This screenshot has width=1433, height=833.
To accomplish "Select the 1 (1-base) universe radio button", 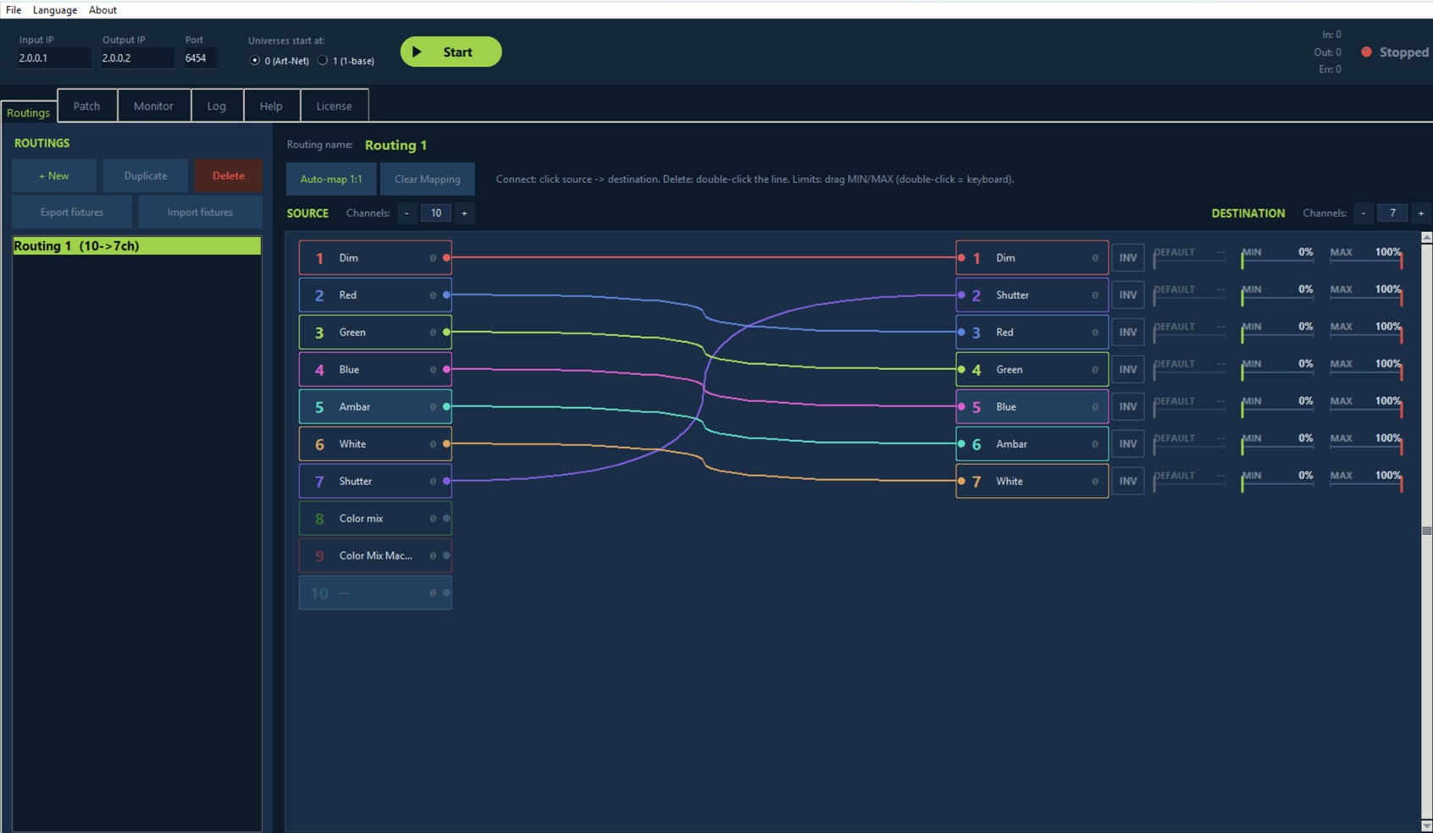I will click(x=323, y=61).
